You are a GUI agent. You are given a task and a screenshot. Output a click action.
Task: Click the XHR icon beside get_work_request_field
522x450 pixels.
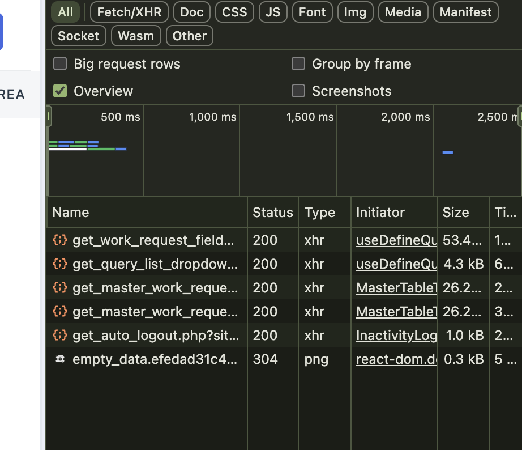tap(59, 240)
